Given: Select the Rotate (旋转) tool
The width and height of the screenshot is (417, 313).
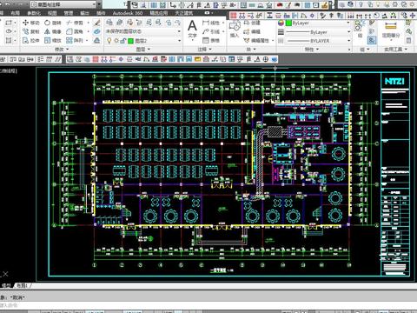Looking at the screenshot, I should tap(53, 23).
